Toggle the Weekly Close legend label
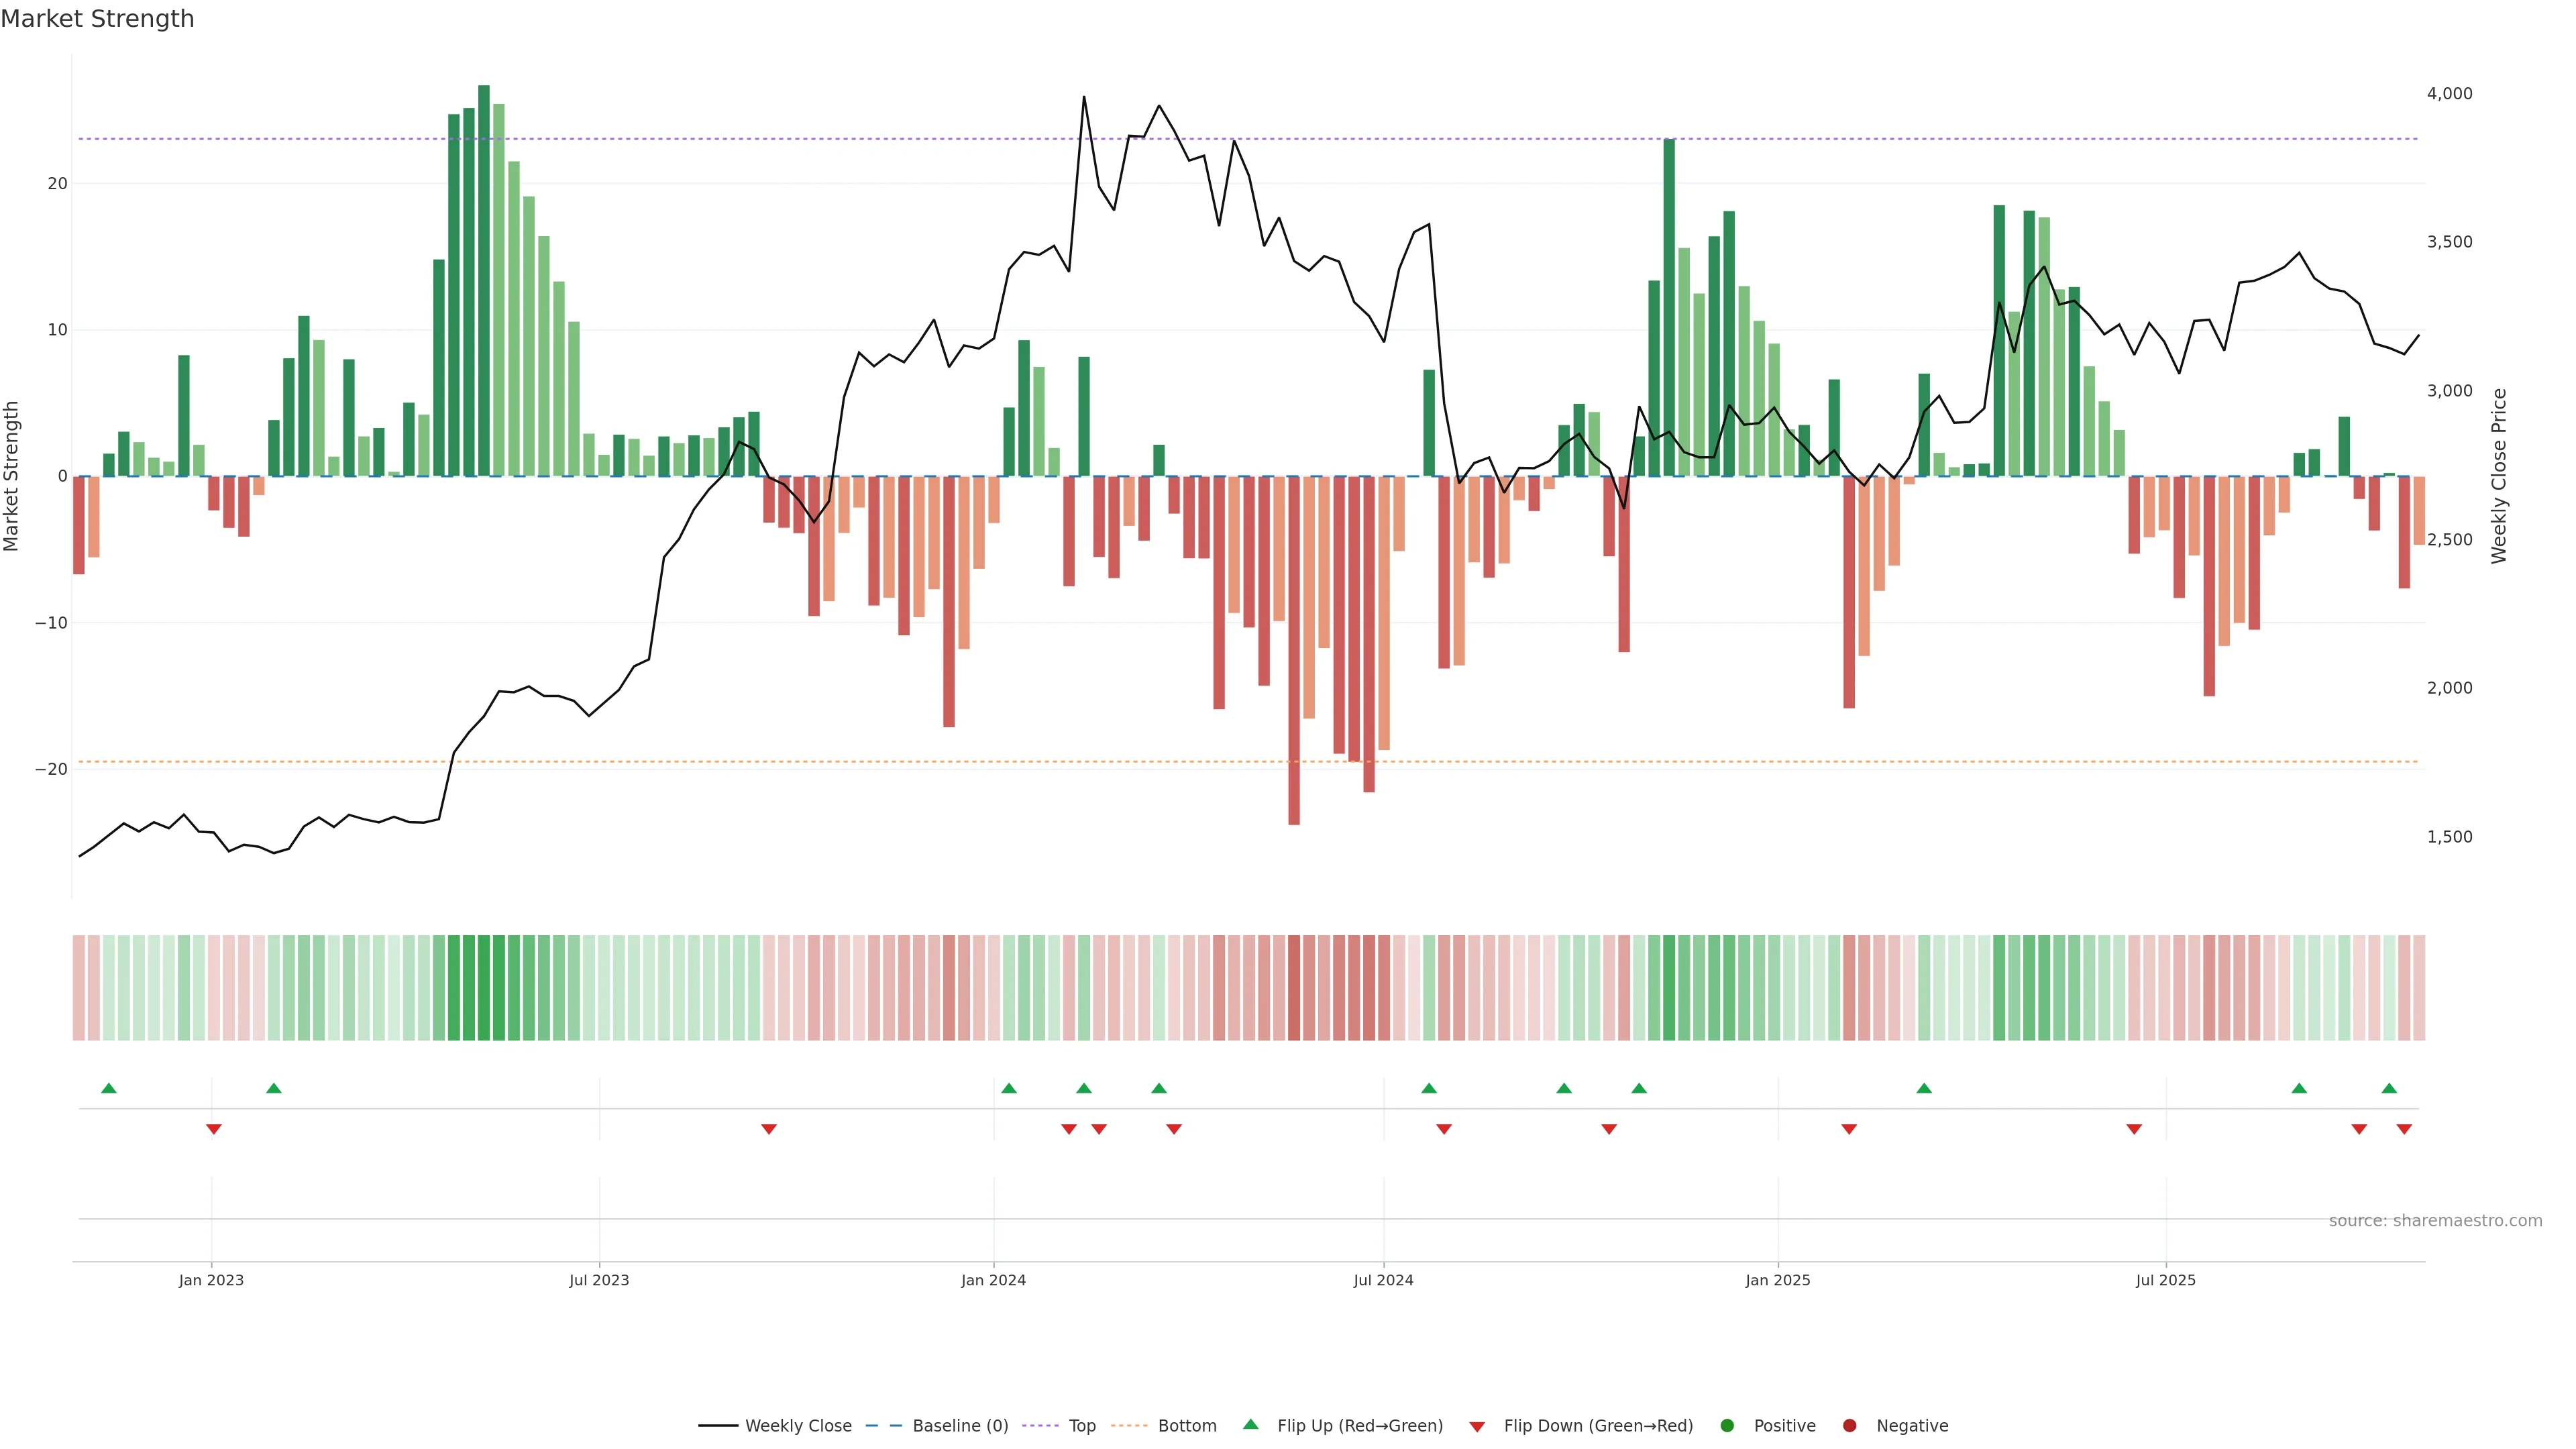2576x1449 pixels. 798,1426
